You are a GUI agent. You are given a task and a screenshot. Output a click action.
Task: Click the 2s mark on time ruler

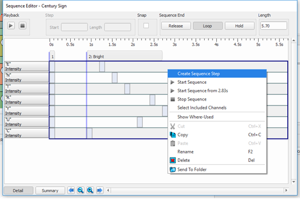pos(133,45)
